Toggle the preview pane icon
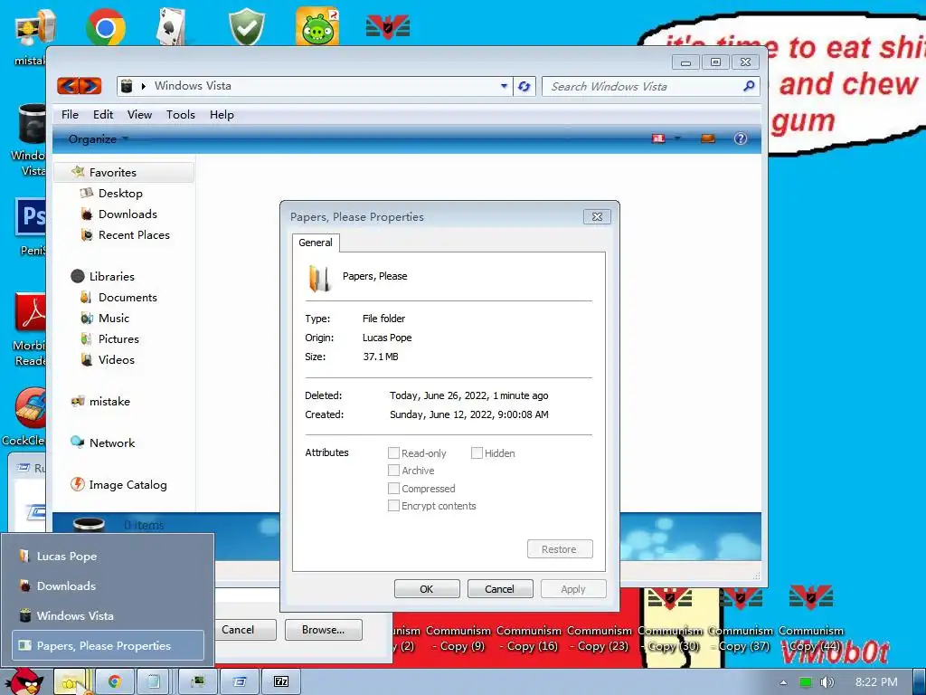 coord(707,138)
